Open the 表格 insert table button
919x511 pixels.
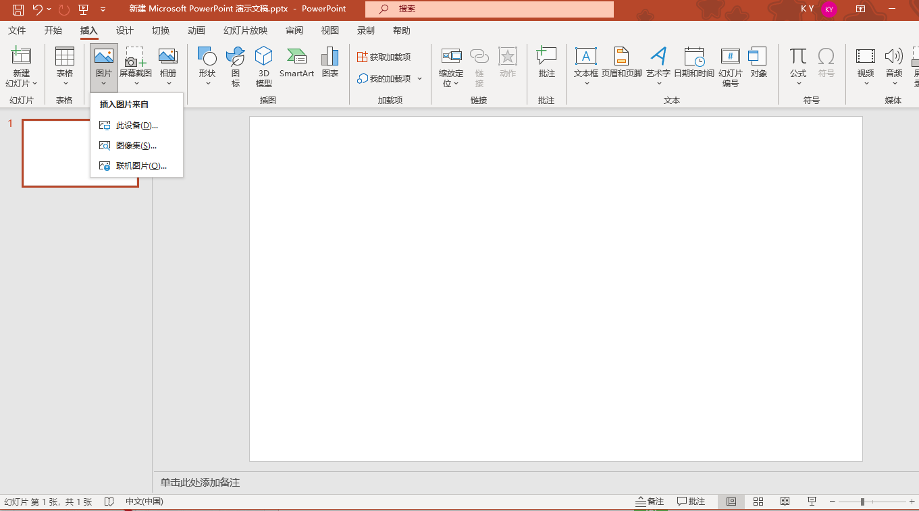point(65,66)
